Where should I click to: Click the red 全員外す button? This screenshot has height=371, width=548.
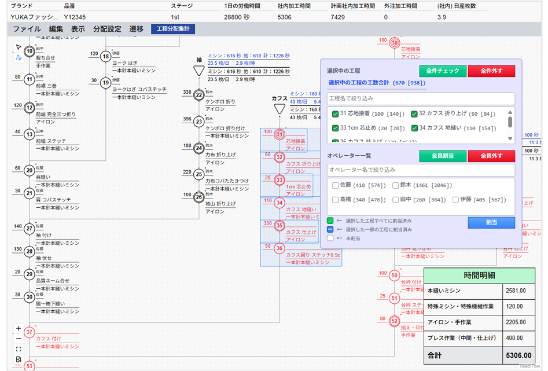click(491, 156)
